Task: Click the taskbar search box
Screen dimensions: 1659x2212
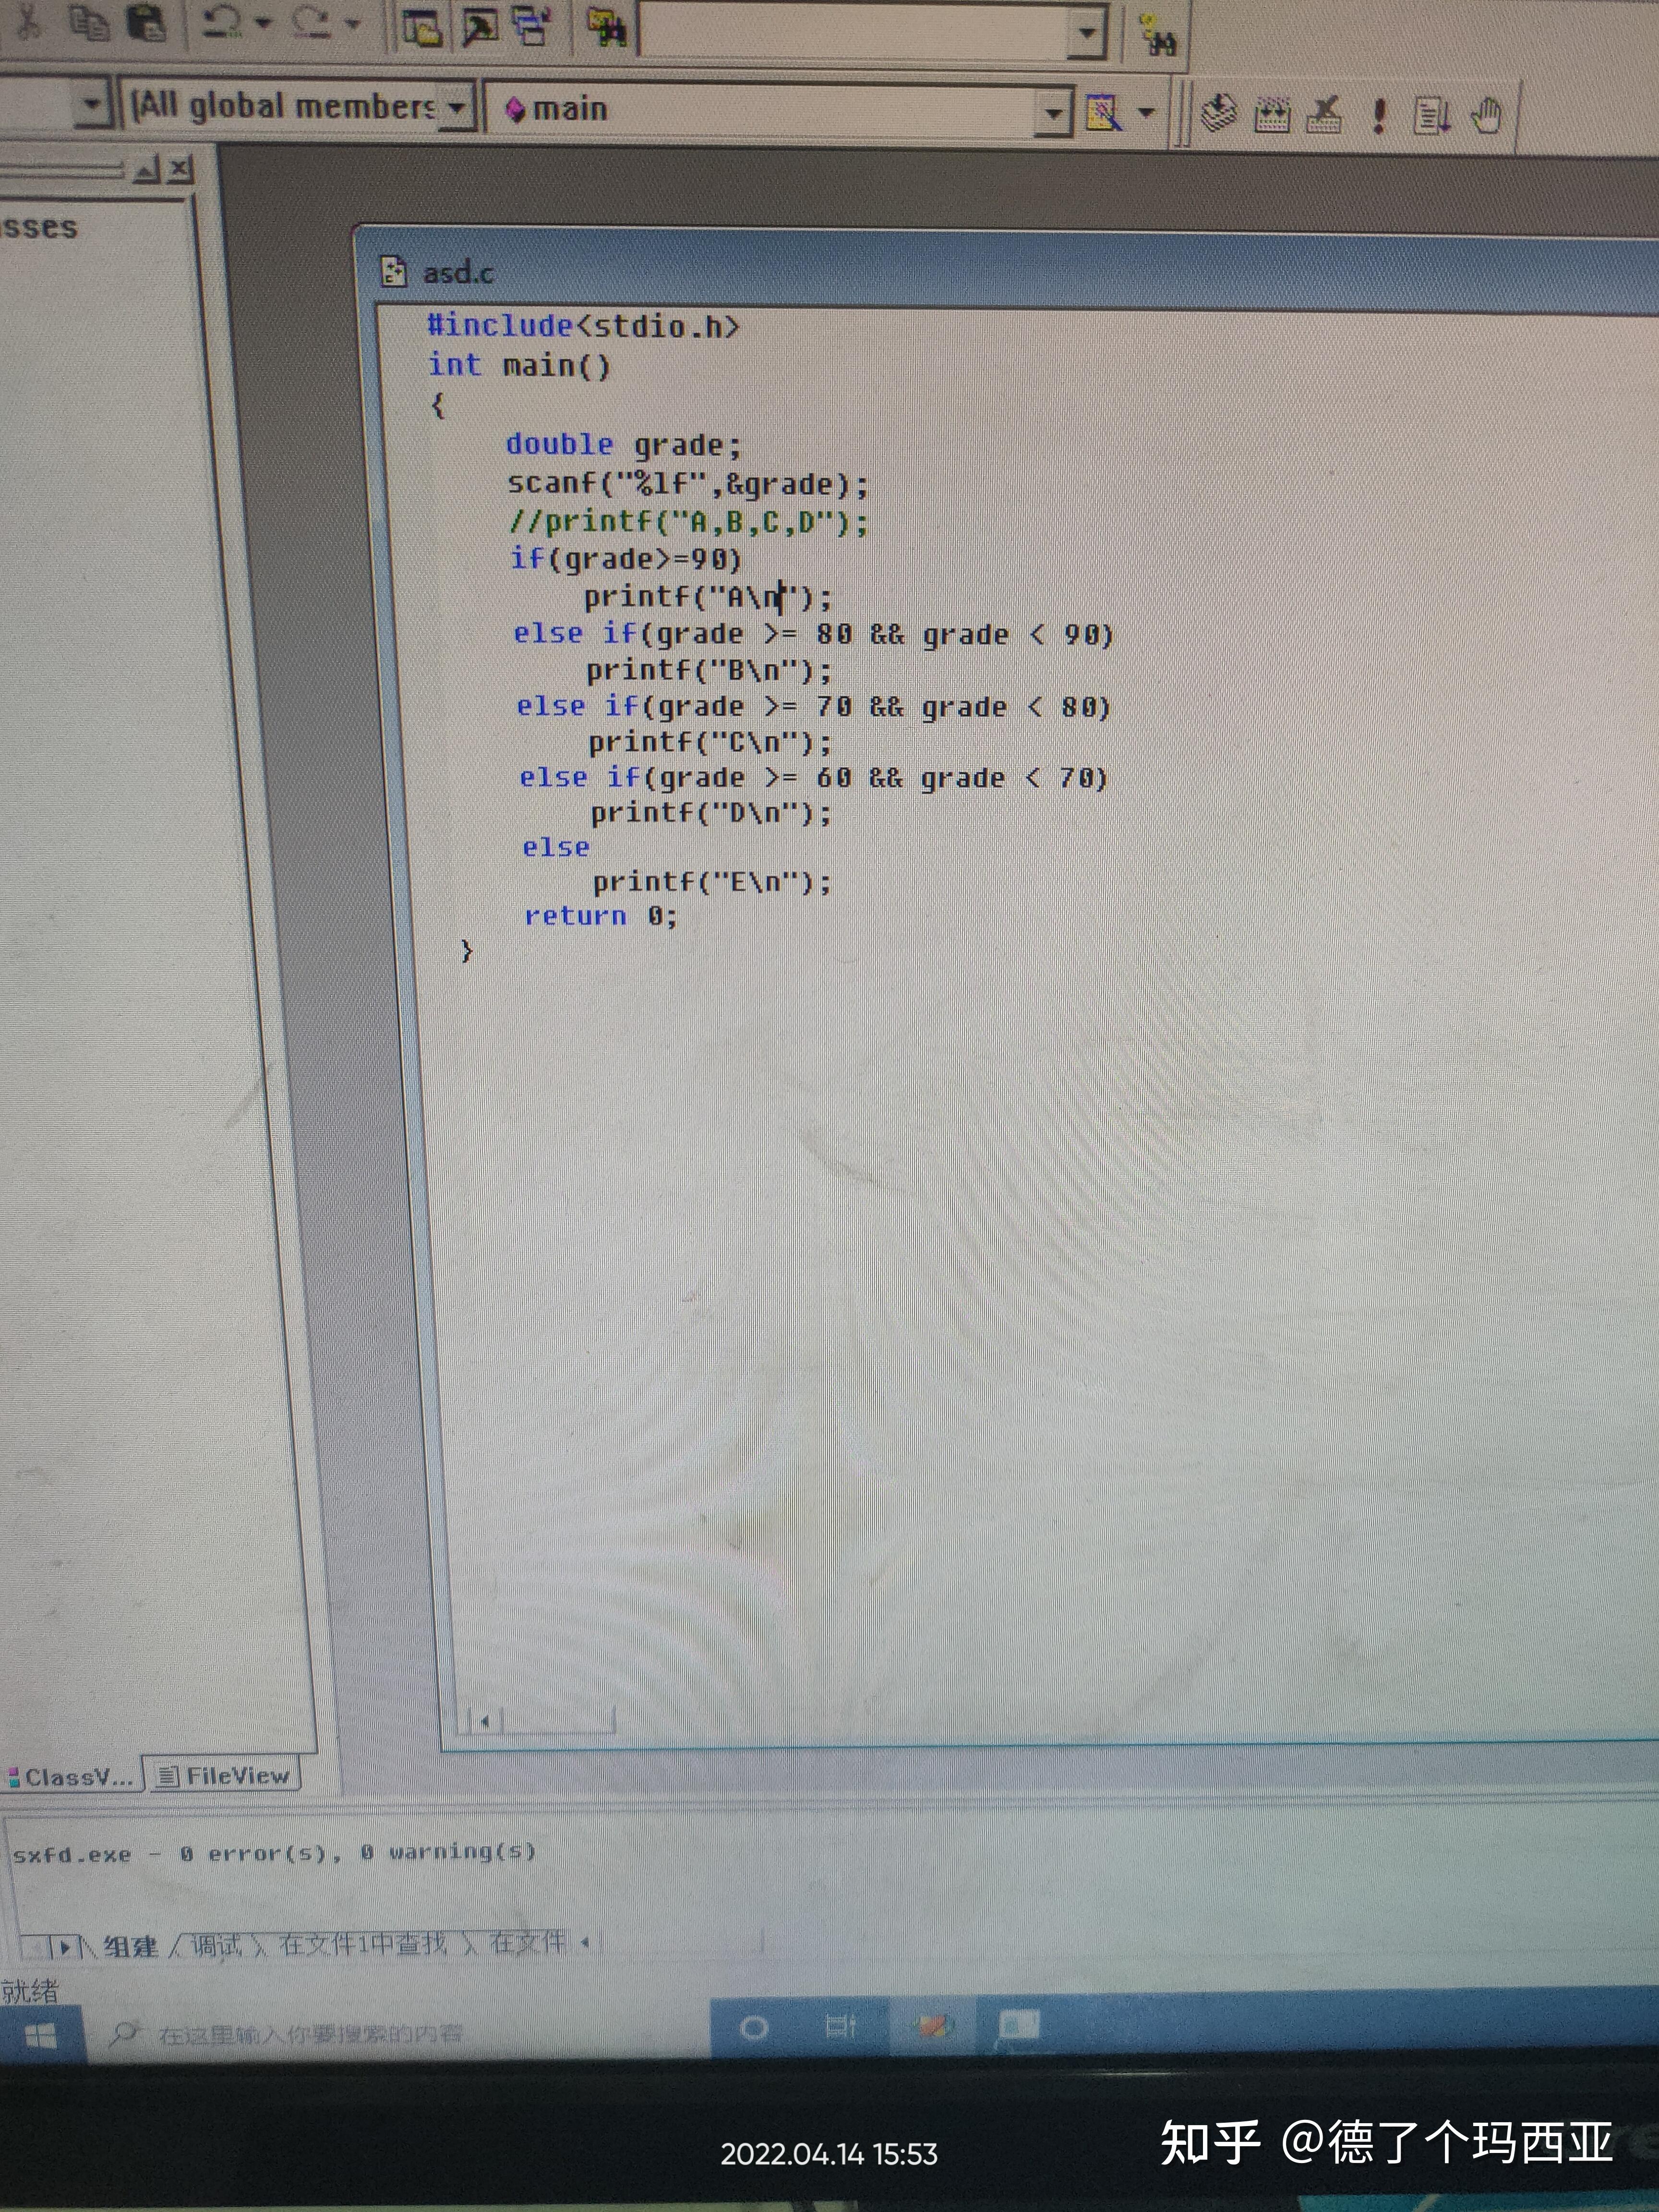Action: pyautogui.click(x=310, y=2034)
